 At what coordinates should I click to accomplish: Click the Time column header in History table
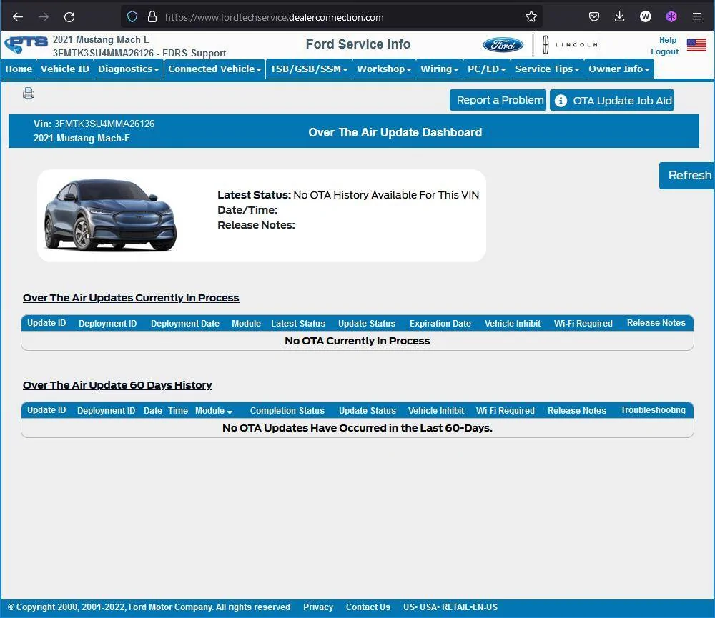pos(178,411)
